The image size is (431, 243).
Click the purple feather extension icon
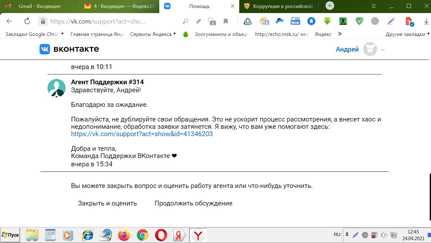click(x=391, y=21)
